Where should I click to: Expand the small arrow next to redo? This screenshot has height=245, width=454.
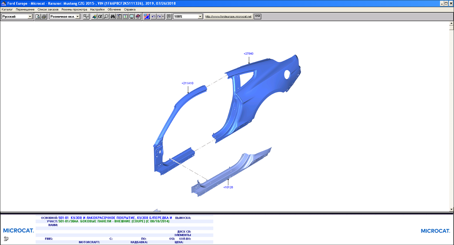(x=163, y=16)
